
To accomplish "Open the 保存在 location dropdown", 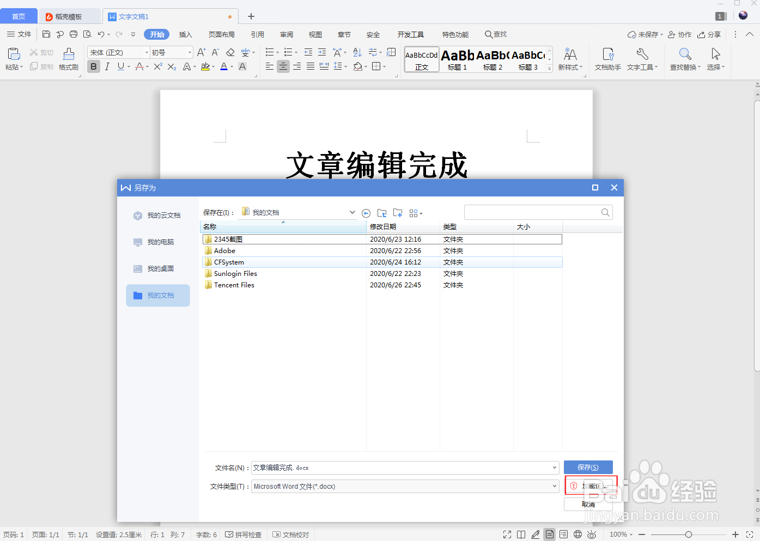I will coord(352,212).
